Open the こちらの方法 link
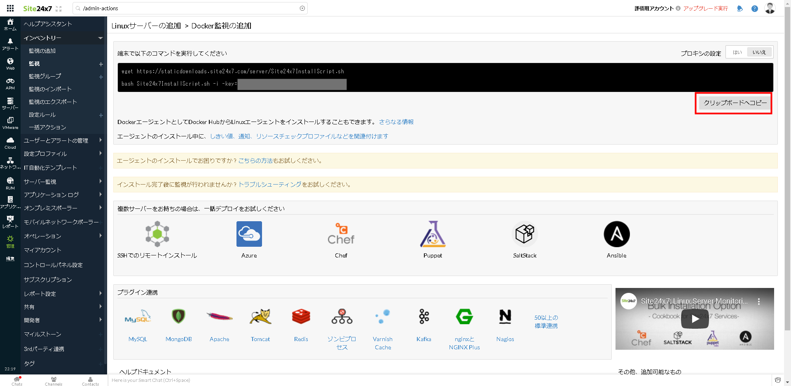791x386 pixels. click(255, 161)
